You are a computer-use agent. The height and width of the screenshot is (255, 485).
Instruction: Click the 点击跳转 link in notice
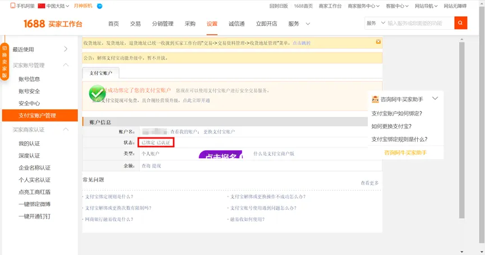tap(302, 43)
